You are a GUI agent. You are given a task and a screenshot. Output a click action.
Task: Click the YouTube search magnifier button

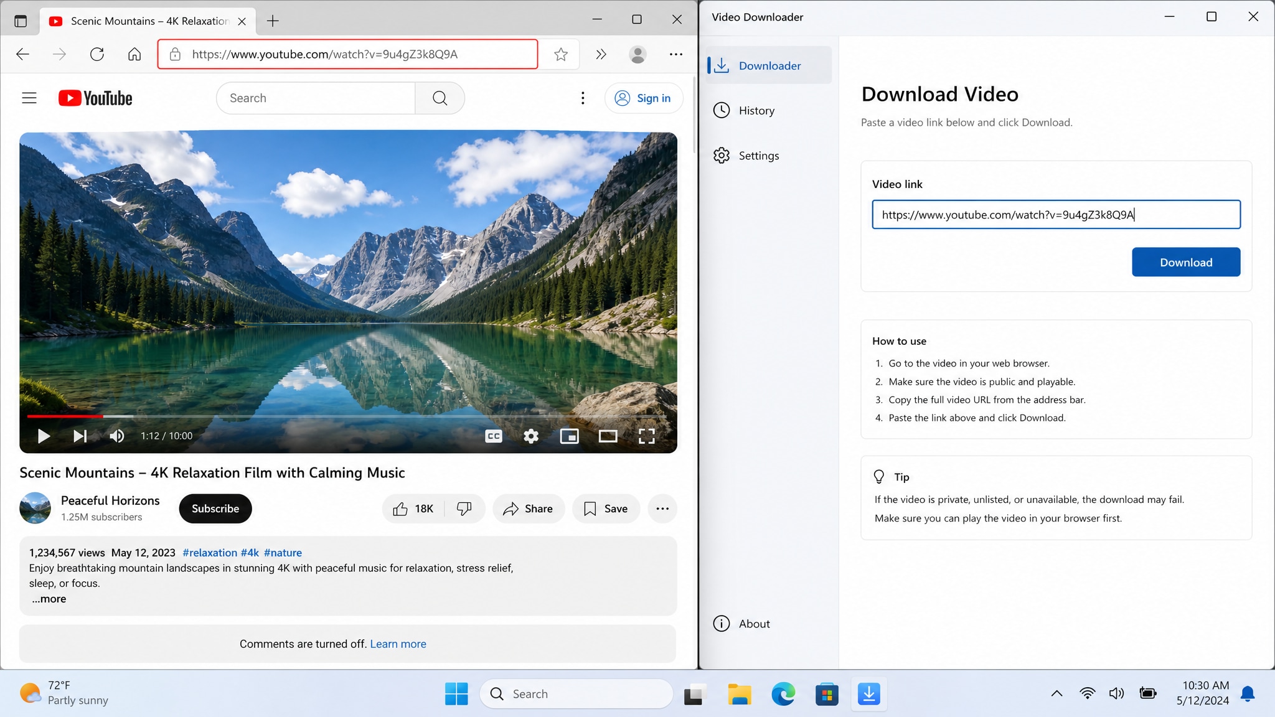(x=440, y=98)
